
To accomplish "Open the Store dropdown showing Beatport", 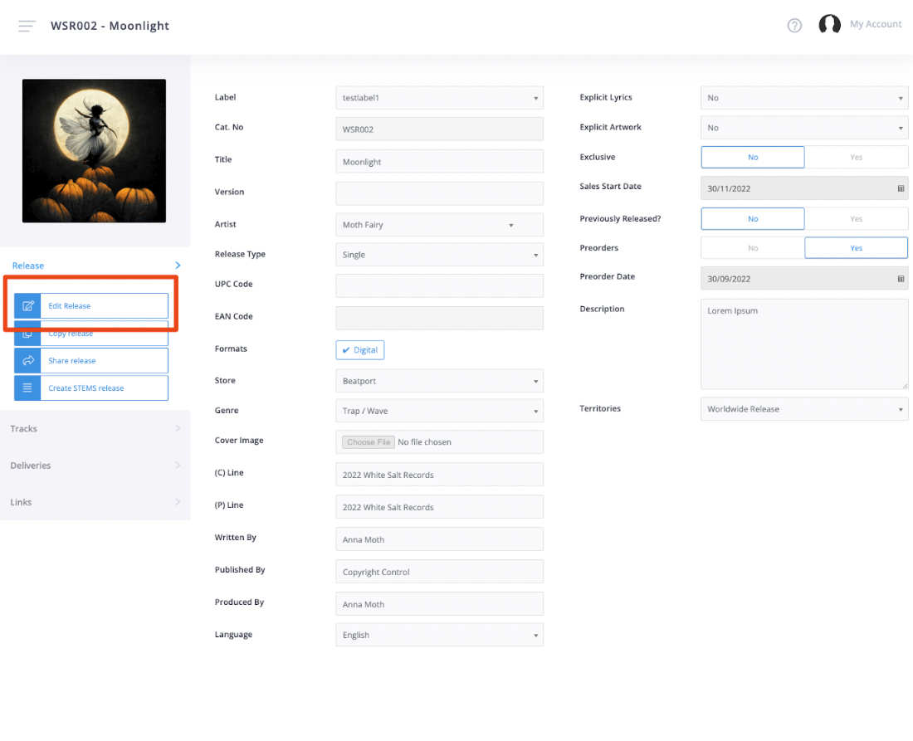I will point(440,381).
